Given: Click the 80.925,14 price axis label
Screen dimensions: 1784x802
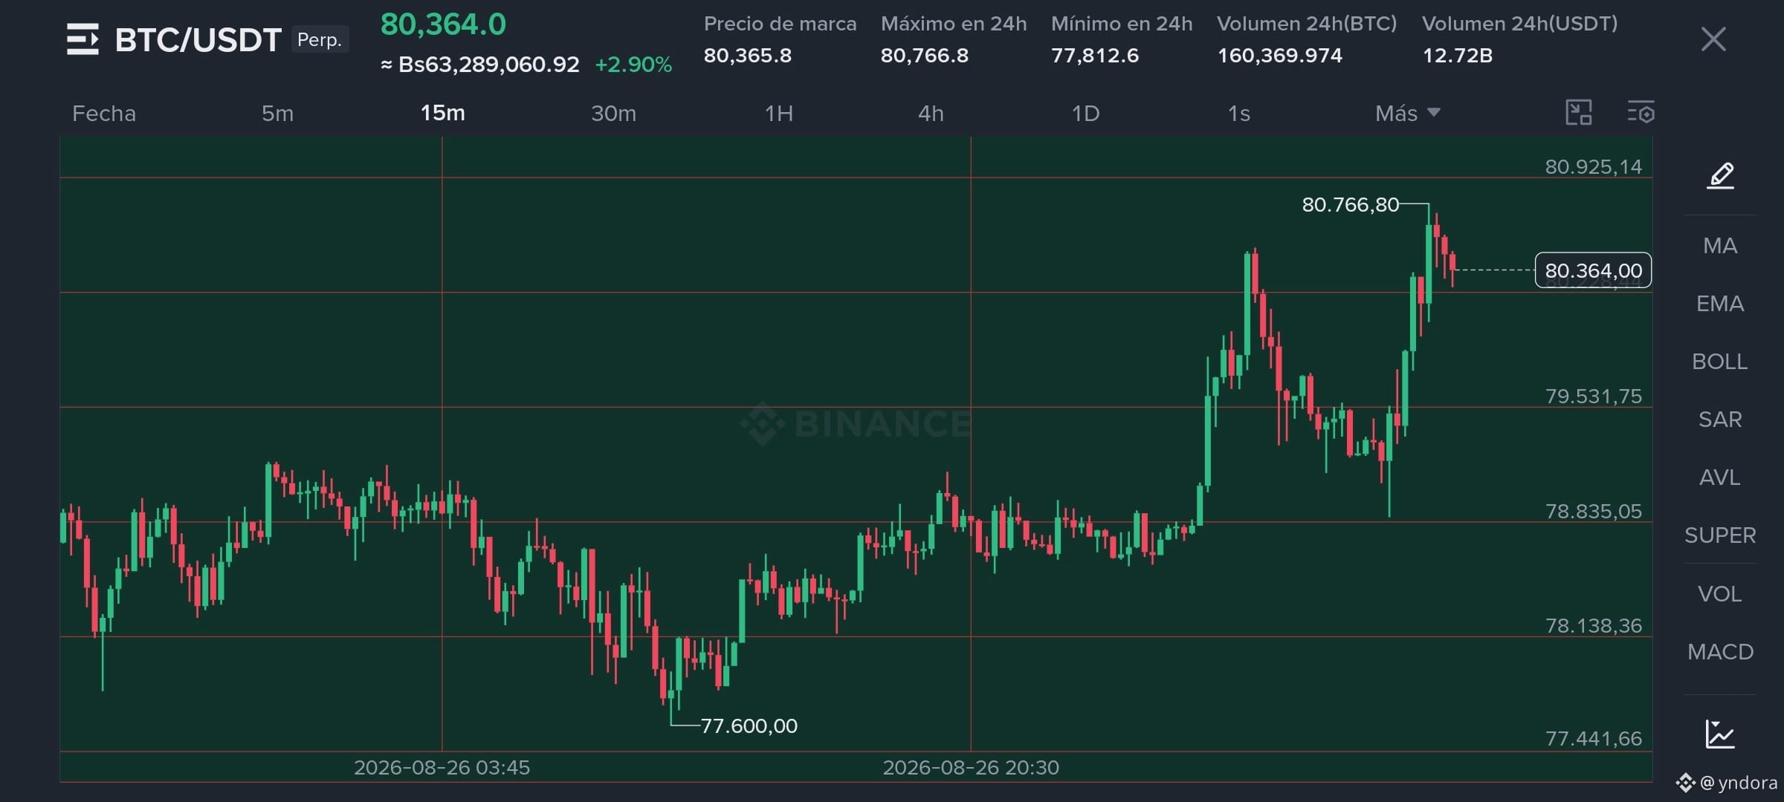Looking at the screenshot, I should [1593, 166].
